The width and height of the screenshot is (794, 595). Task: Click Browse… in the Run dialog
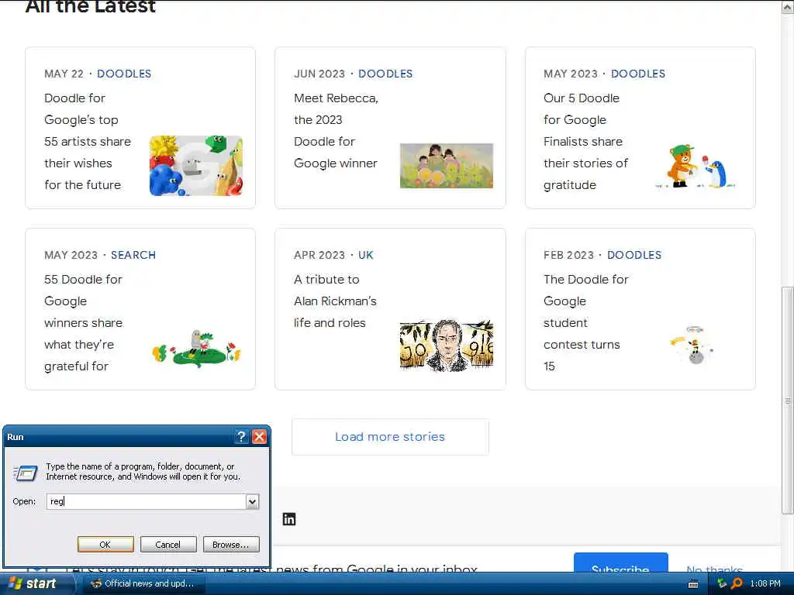231,545
